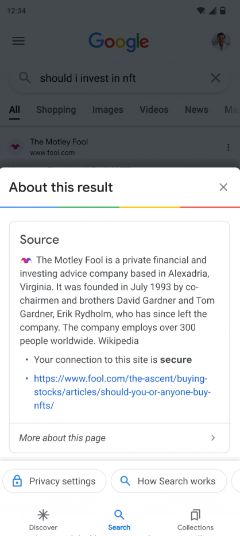Open Privacy settings button
The height and width of the screenshot is (536, 240).
(55, 481)
